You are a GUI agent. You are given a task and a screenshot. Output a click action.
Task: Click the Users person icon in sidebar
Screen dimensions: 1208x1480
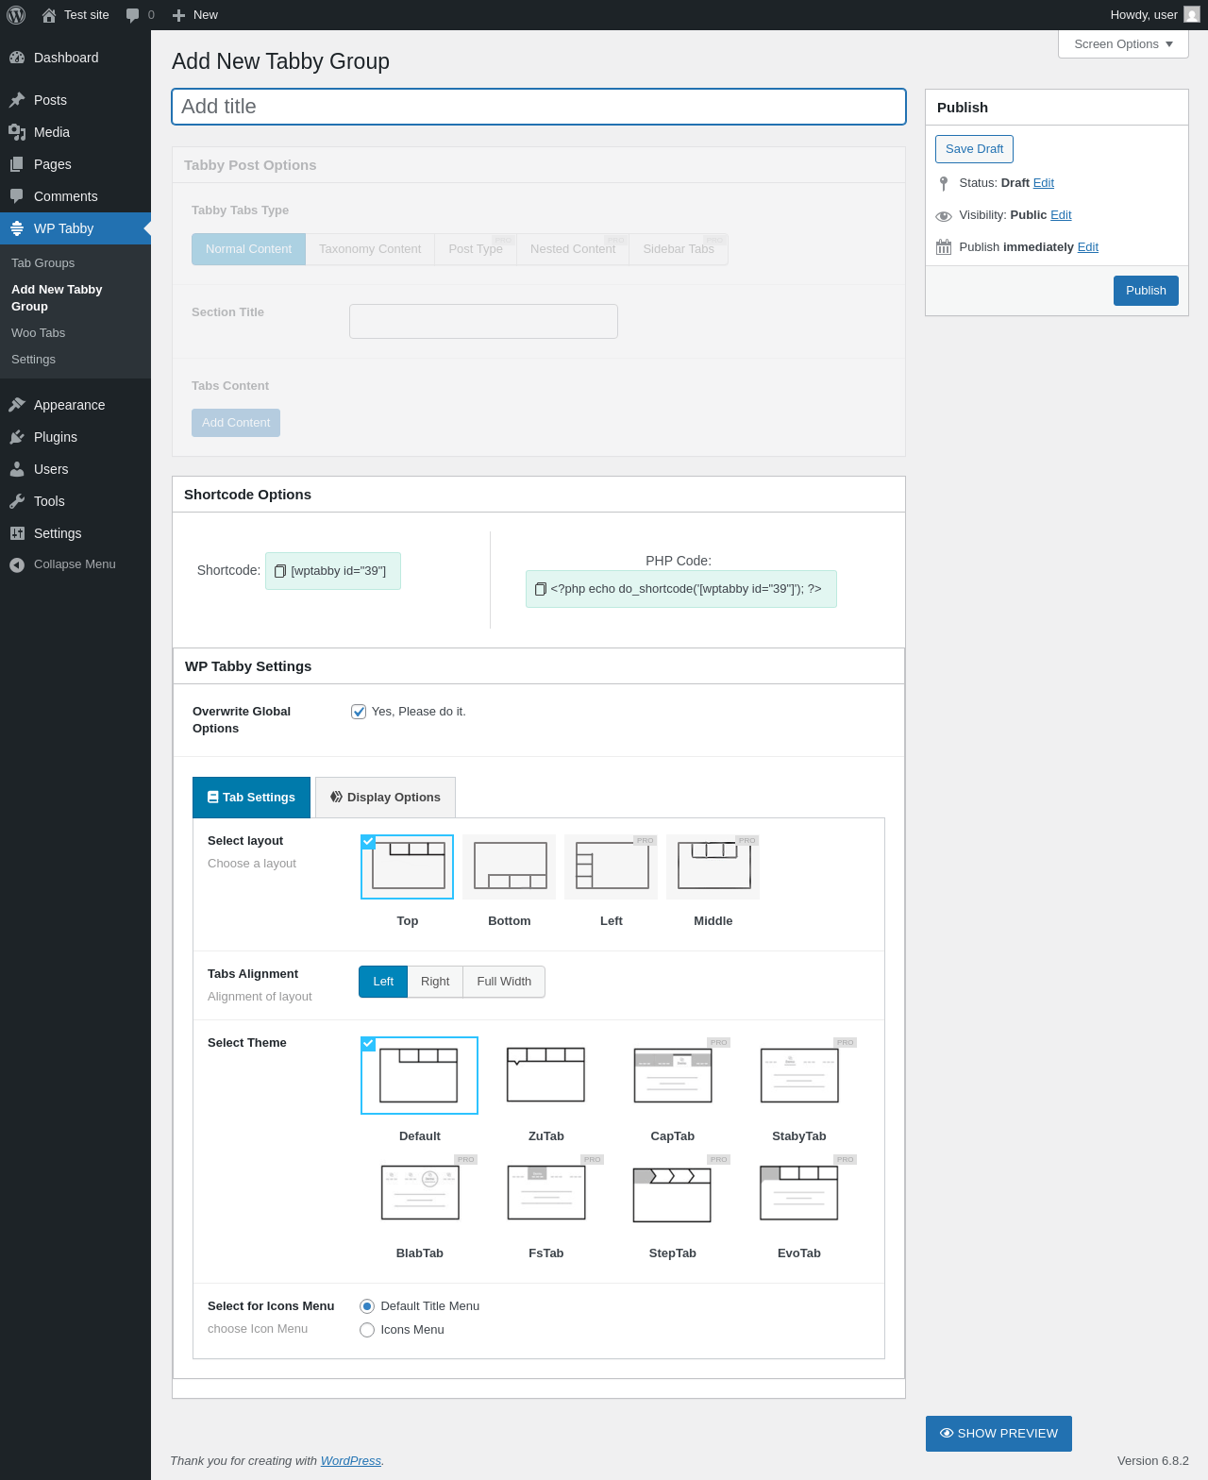coord(17,469)
